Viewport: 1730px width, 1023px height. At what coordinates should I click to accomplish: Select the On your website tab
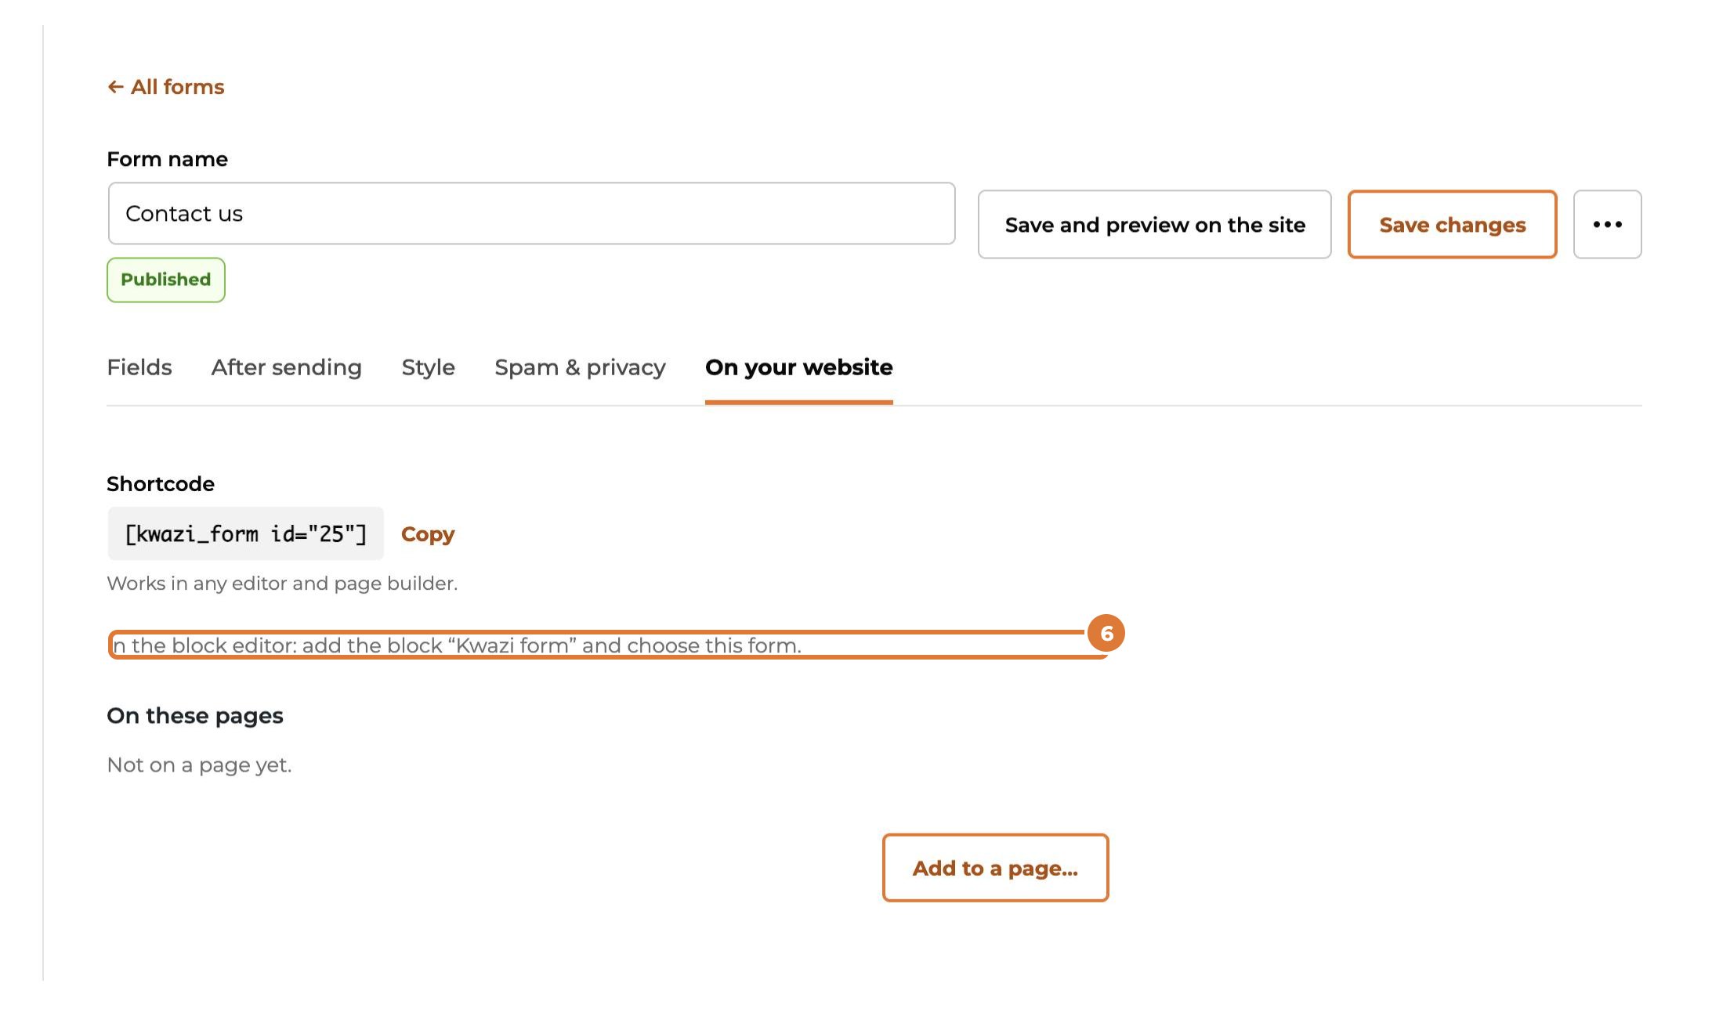(x=798, y=367)
